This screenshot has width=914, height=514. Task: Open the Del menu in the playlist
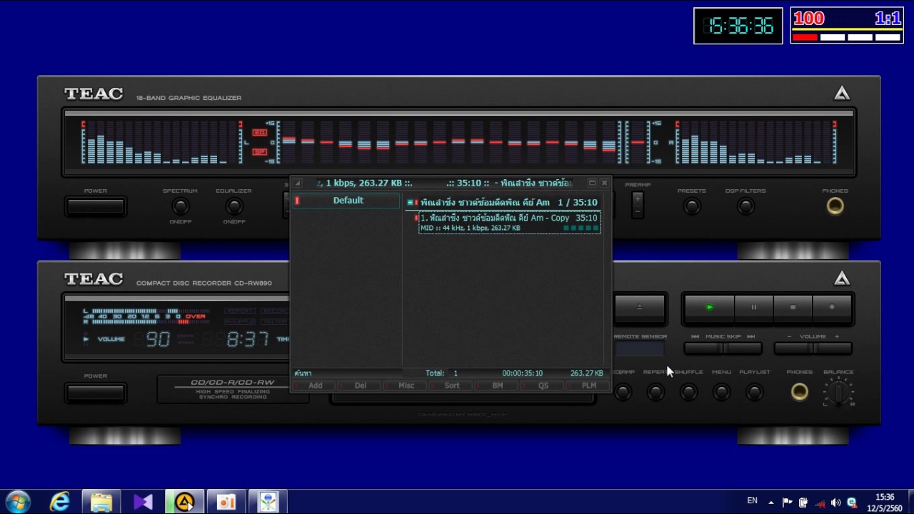pos(361,385)
